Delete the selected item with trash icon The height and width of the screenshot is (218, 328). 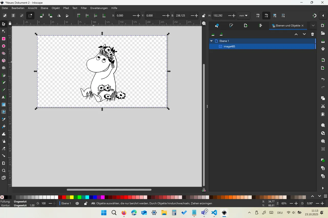tap(312, 34)
